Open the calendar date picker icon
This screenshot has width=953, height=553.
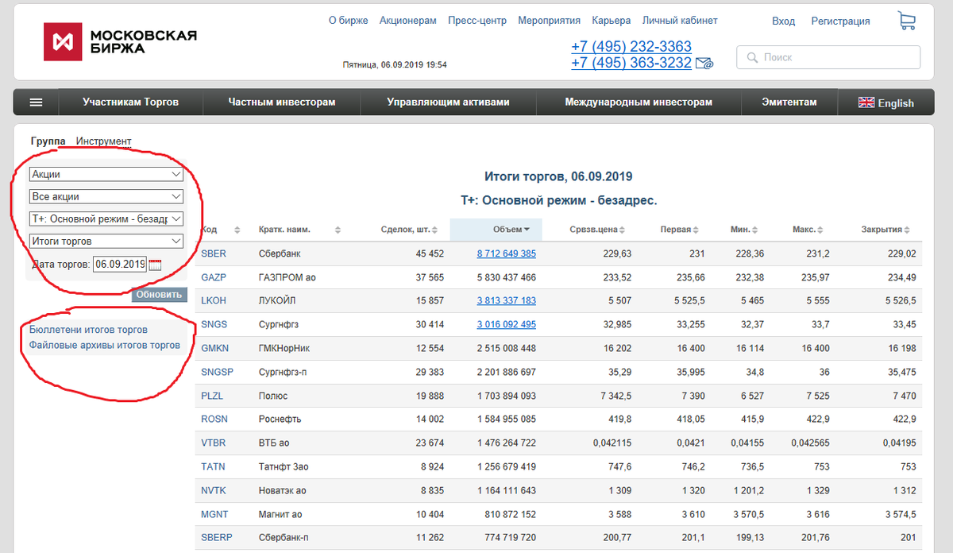pos(155,265)
